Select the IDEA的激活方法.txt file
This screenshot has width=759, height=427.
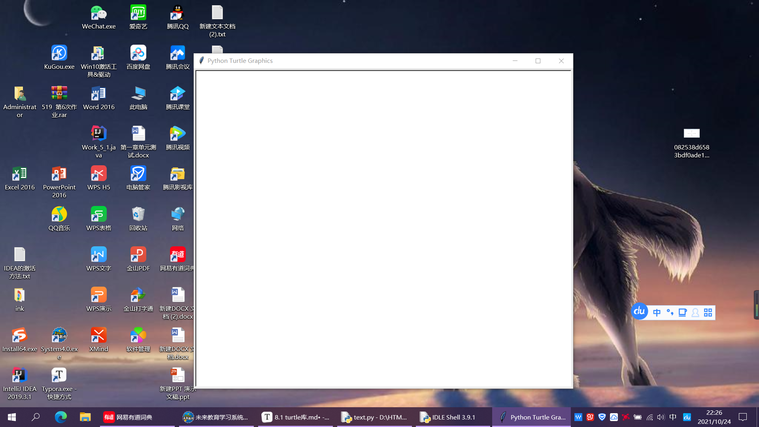pyautogui.click(x=19, y=263)
